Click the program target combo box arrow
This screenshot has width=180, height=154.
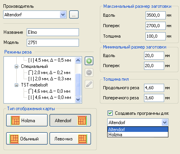165,122
